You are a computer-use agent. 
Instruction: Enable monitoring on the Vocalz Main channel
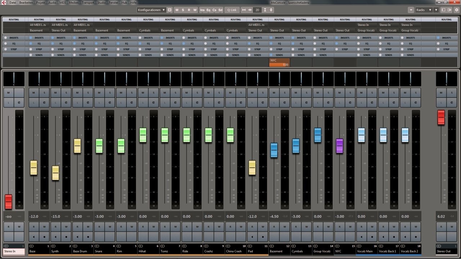point(361,237)
